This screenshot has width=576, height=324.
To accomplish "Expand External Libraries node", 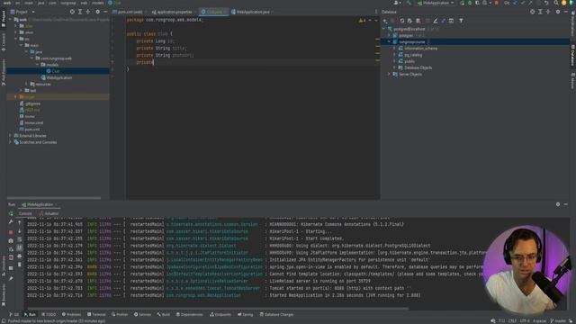I will click(10, 136).
